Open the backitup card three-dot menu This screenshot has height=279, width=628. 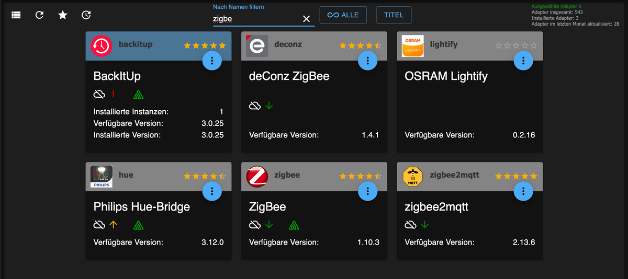click(x=212, y=61)
